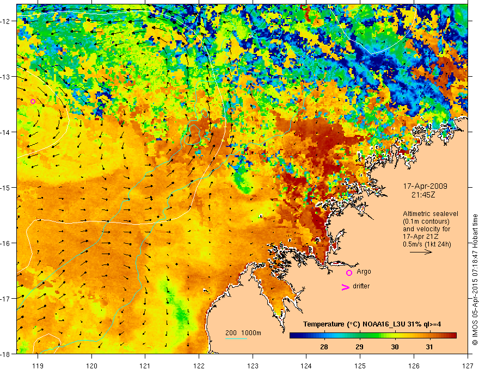Click longitude axis label 119
This screenshot has width=479, height=370.
click(38, 366)
